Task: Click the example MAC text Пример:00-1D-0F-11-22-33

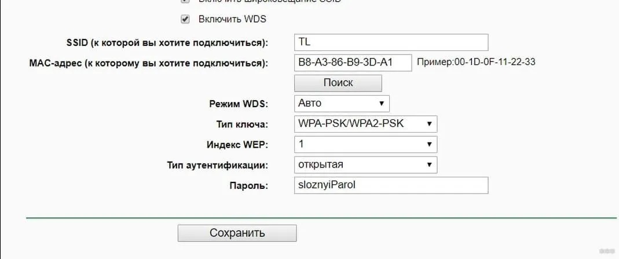Action: (x=476, y=63)
